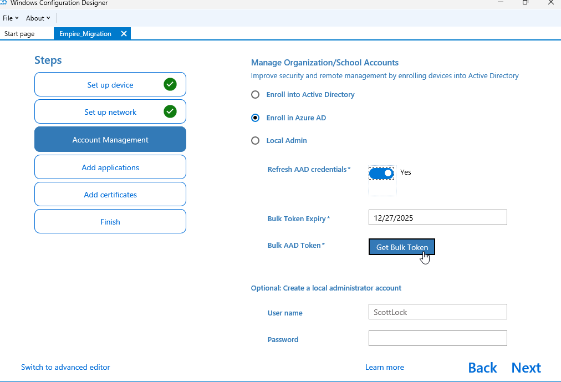The width and height of the screenshot is (561, 382).
Task: Open the Finish step
Action: click(x=110, y=221)
